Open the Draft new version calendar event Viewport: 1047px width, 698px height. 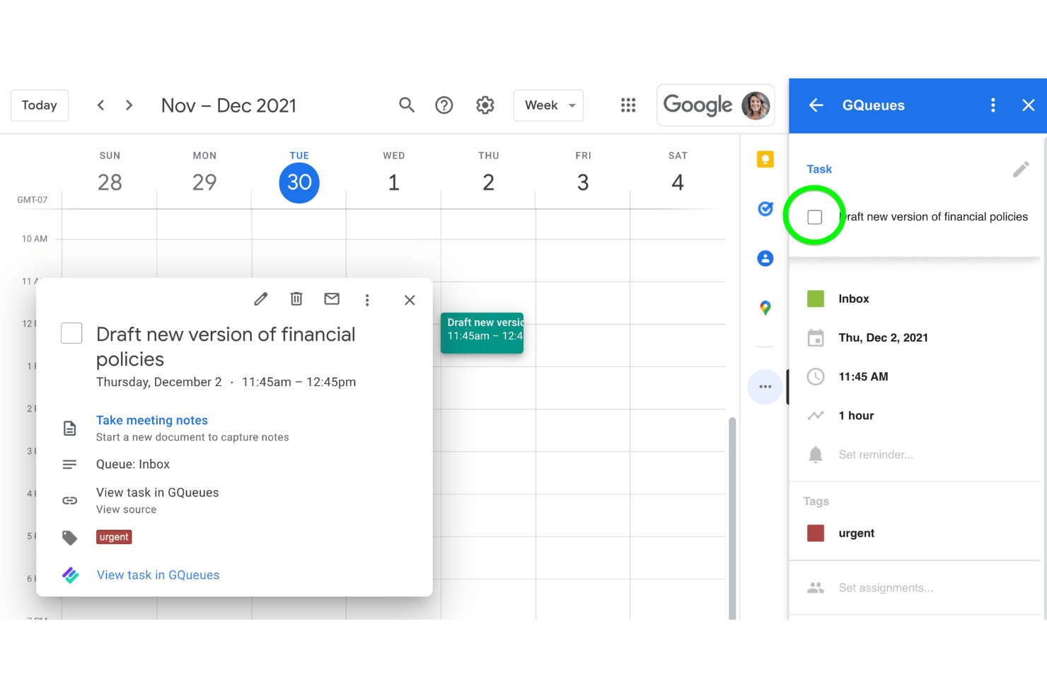point(482,332)
